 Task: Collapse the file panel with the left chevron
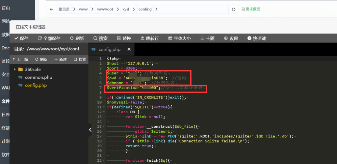[90, 130]
